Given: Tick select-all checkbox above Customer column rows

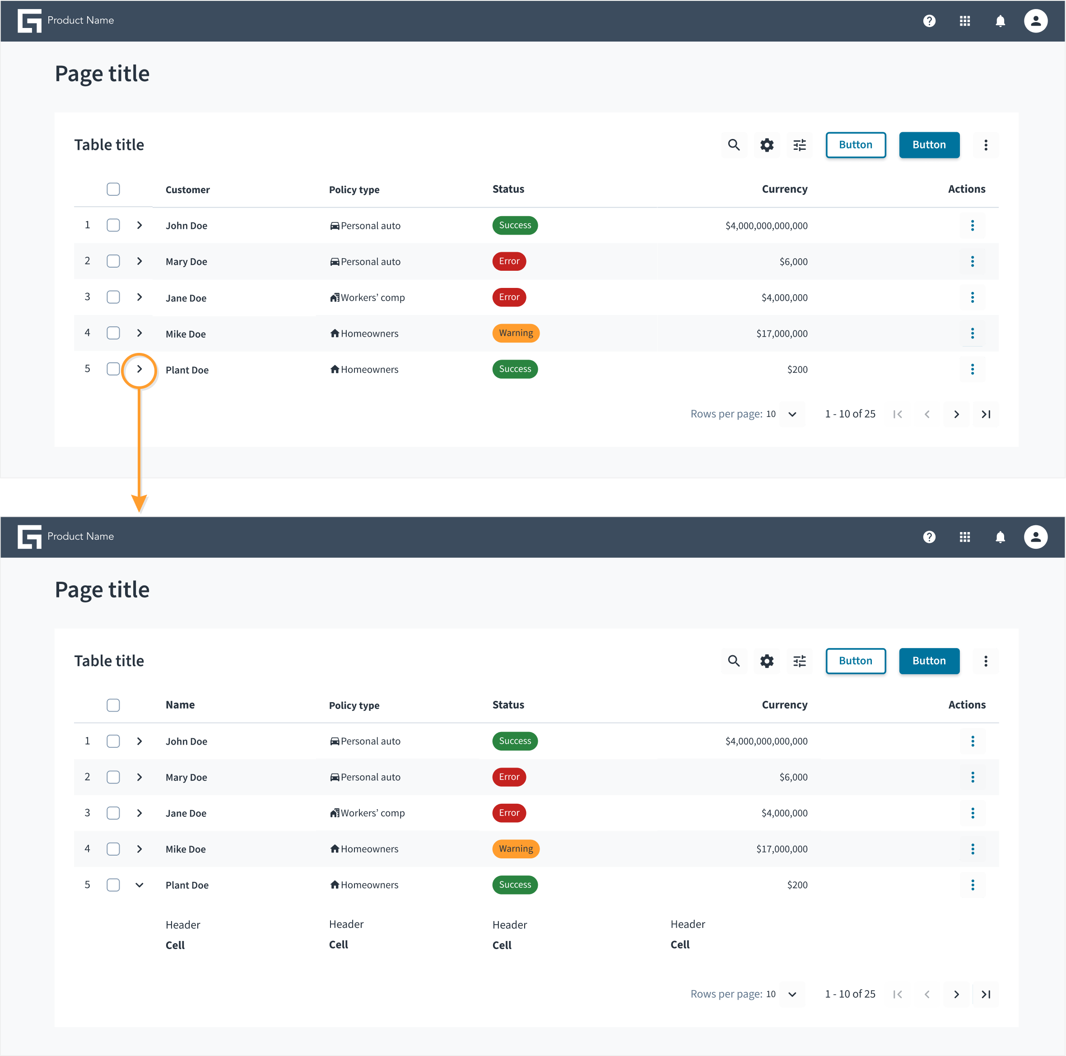Looking at the screenshot, I should pos(113,189).
